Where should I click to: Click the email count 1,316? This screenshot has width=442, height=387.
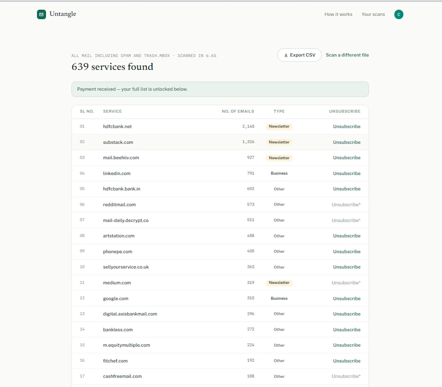point(248,142)
